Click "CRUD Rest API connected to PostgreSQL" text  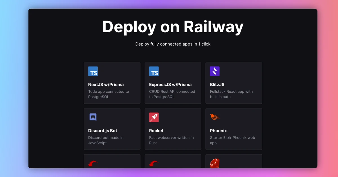[172, 94]
